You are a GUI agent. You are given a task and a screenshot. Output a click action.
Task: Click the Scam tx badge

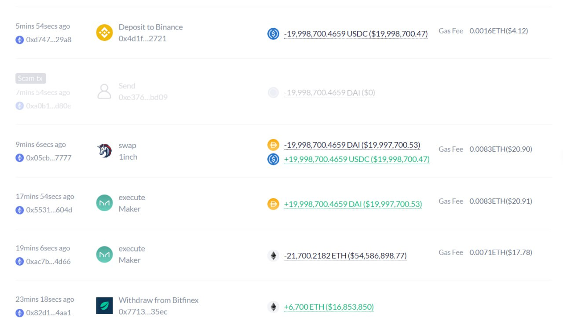(x=31, y=78)
